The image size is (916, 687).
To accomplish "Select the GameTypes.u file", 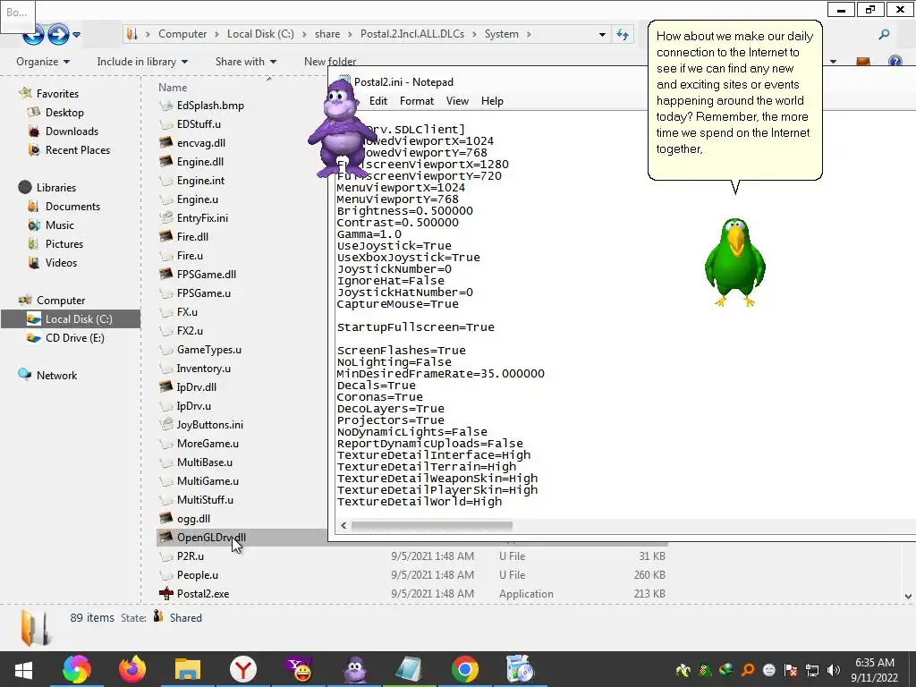I will (208, 350).
